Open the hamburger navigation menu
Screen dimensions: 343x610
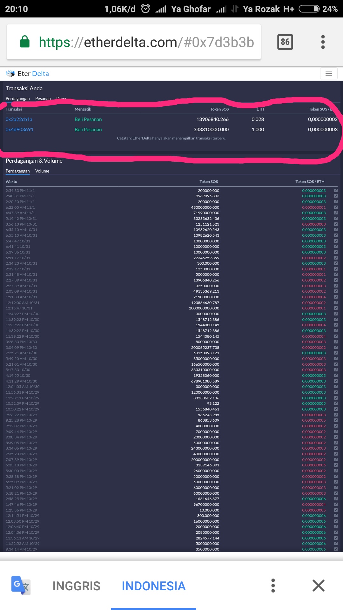click(329, 74)
